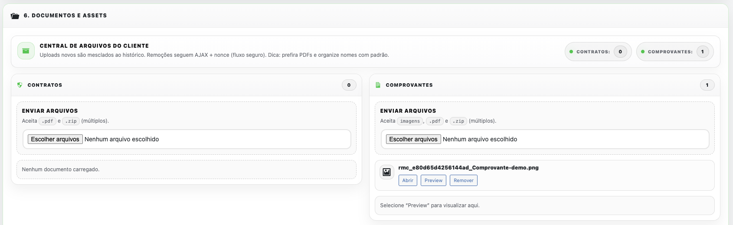Image resolution: width=733 pixels, height=225 pixels.
Task: Click the count badge in Contratos panel header
Action: point(349,85)
